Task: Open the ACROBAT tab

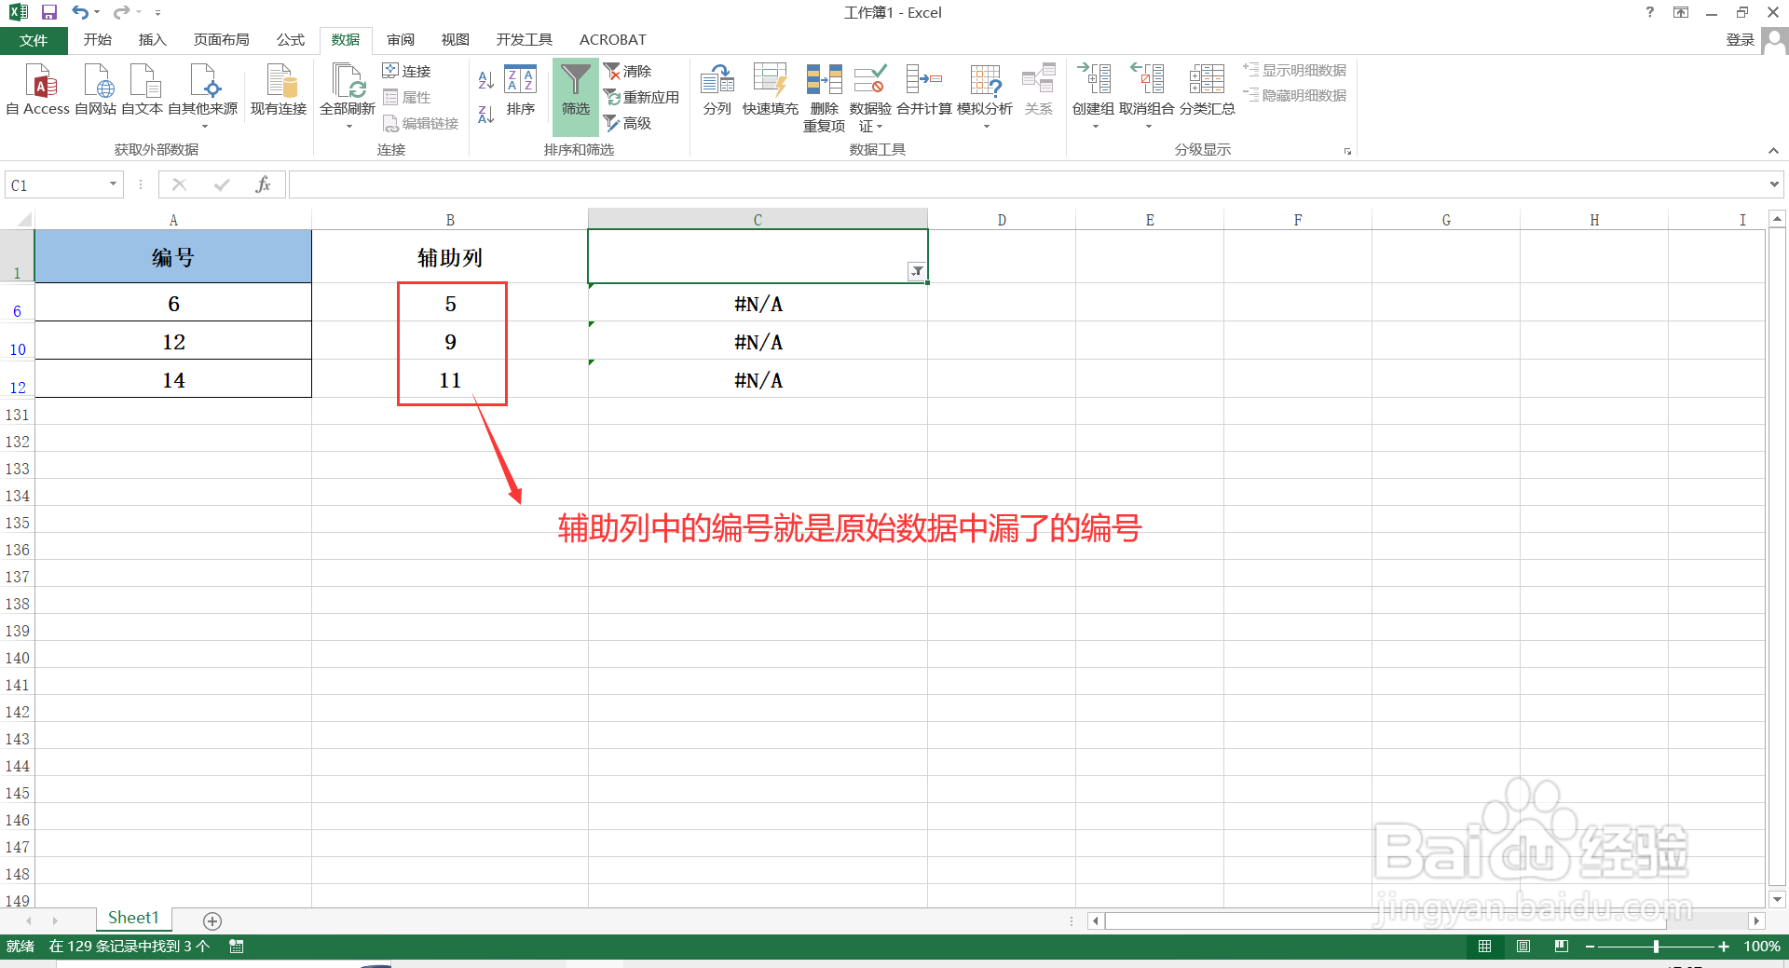Action: pyautogui.click(x=613, y=40)
